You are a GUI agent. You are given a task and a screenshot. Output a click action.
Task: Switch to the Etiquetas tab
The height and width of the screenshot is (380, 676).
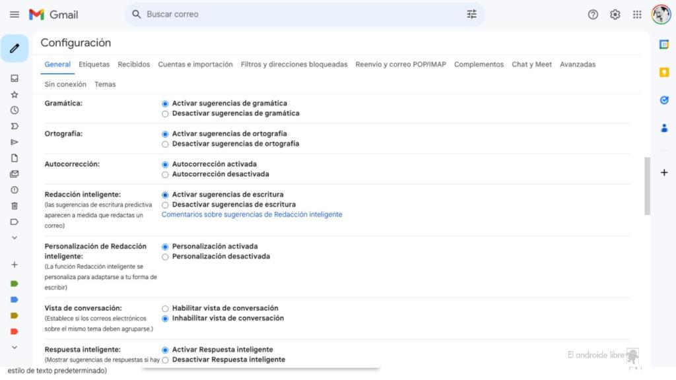(94, 64)
